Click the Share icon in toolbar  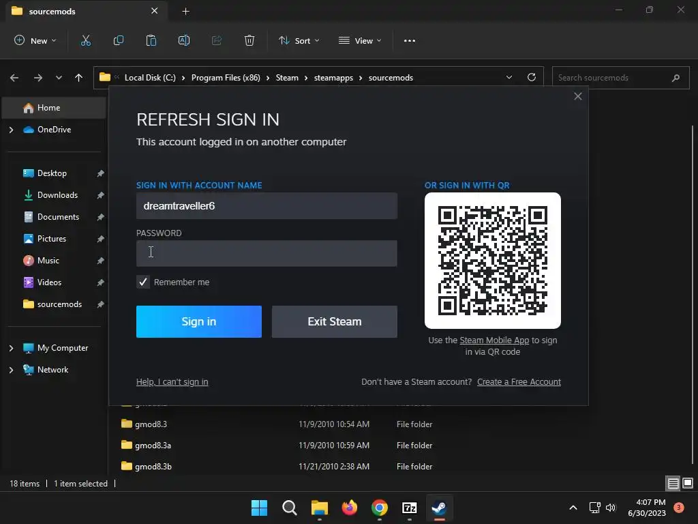point(217,40)
